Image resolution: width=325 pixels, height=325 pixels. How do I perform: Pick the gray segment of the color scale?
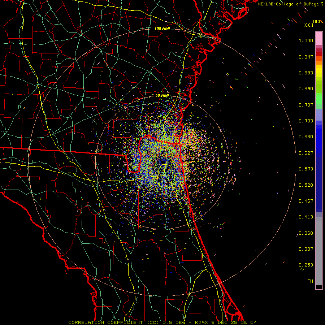tap(319, 251)
